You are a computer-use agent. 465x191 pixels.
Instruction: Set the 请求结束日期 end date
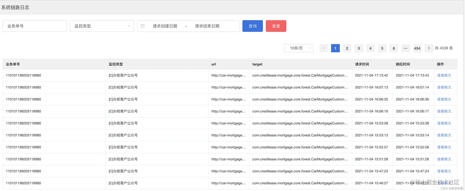[x=207, y=26]
